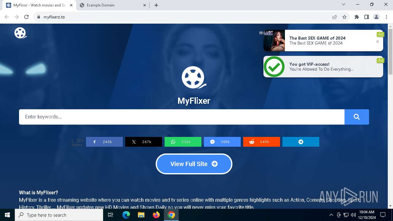Click the large MyFlixer film reel logo
This screenshot has height=221, width=393.
click(194, 77)
